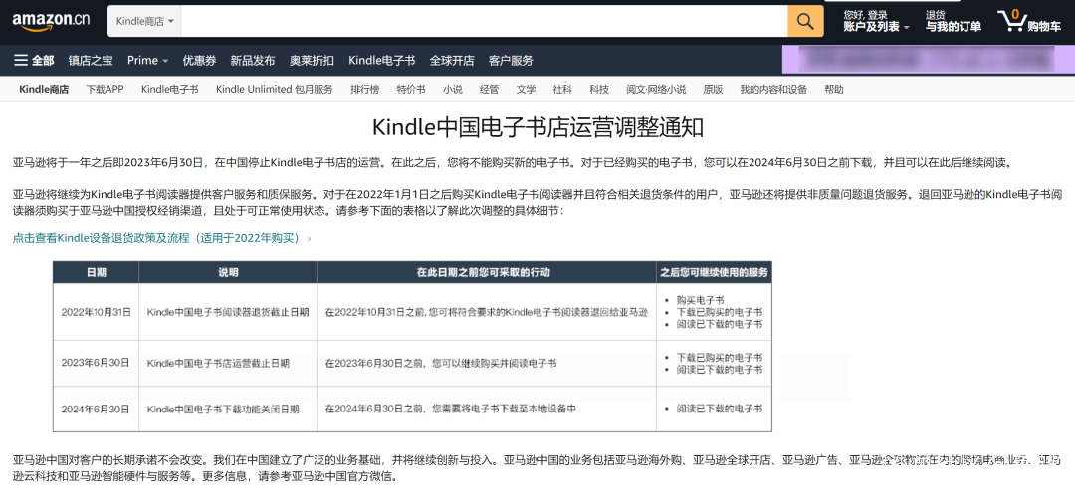Select 镇店之宝 in navigation bar
This screenshot has height=493, width=1075.
click(91, 61)
